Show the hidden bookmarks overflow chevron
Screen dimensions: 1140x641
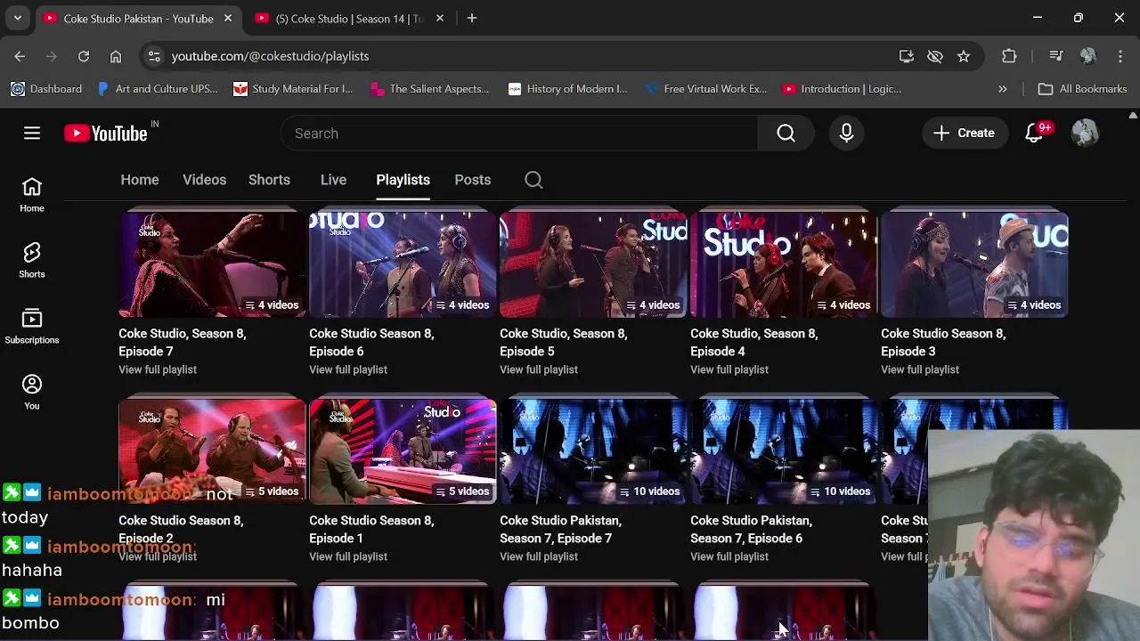coord(1002,89)
